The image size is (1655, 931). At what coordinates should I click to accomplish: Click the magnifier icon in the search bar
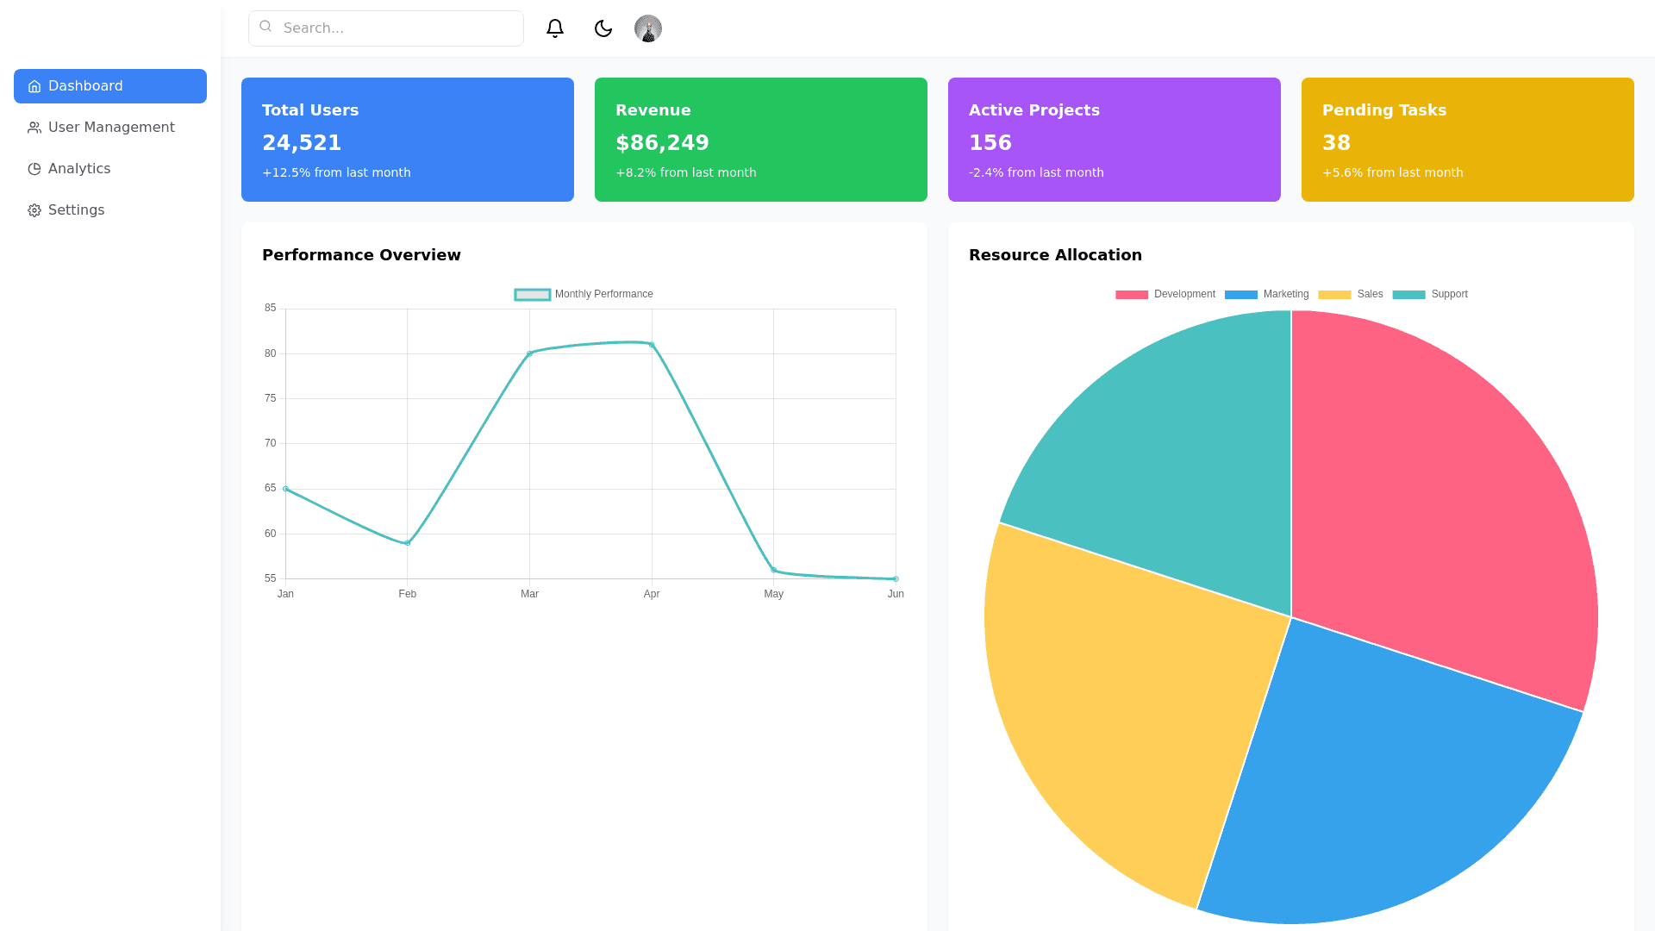(x=265, y=27)
